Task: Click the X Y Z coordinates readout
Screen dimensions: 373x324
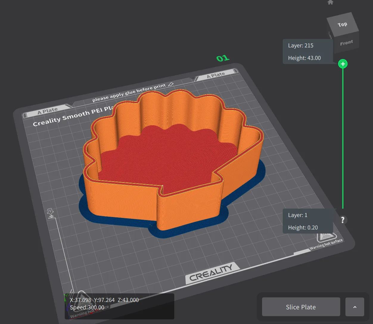Action: click(x=104, y=300)
